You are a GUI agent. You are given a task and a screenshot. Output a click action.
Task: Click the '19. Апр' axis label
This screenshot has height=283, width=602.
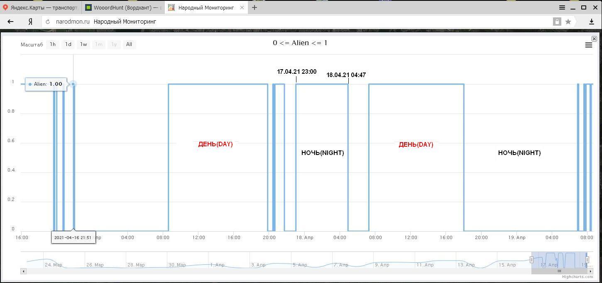click(517, 237)
